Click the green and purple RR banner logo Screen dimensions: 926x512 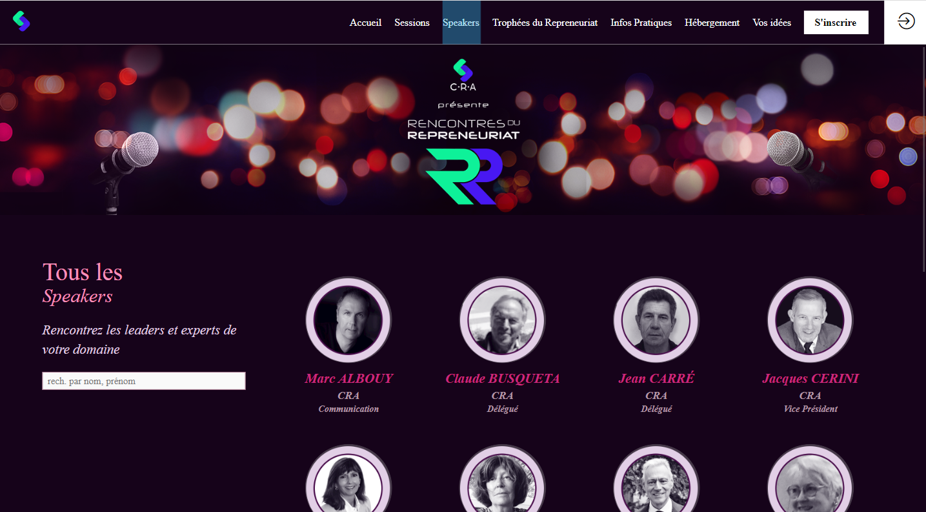tap(464, 176)
